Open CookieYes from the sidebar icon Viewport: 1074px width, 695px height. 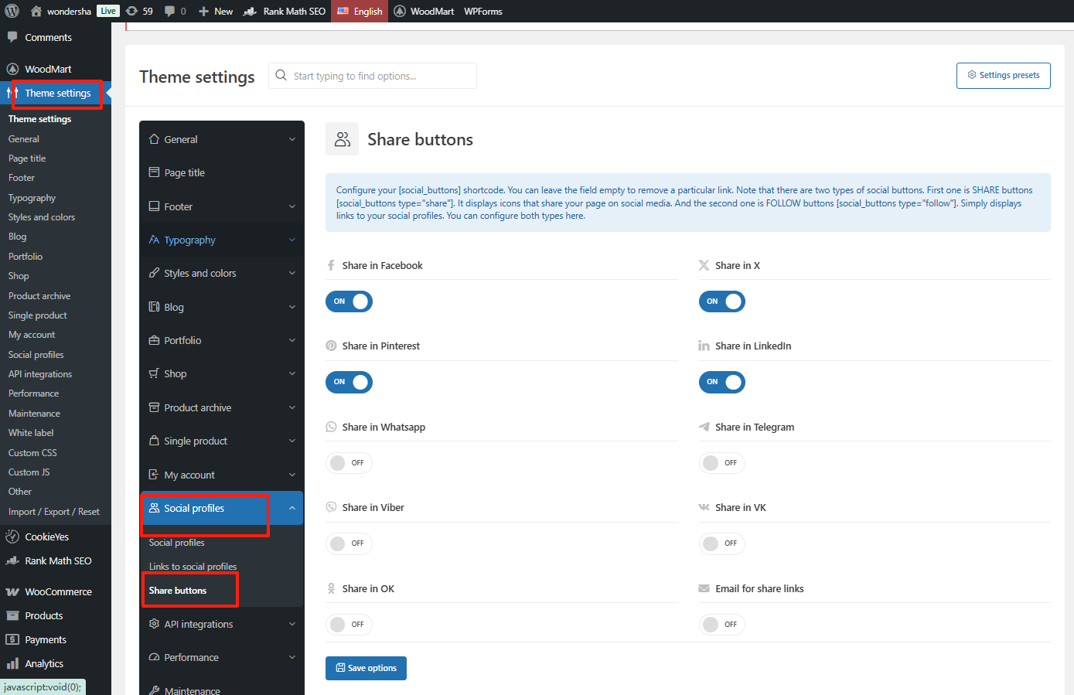(12, 537)
